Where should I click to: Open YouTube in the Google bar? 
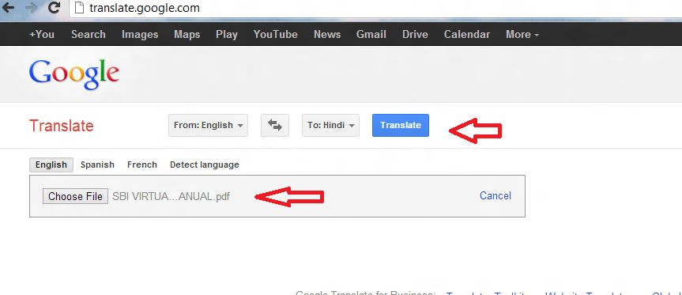click(x=276, y=34)
